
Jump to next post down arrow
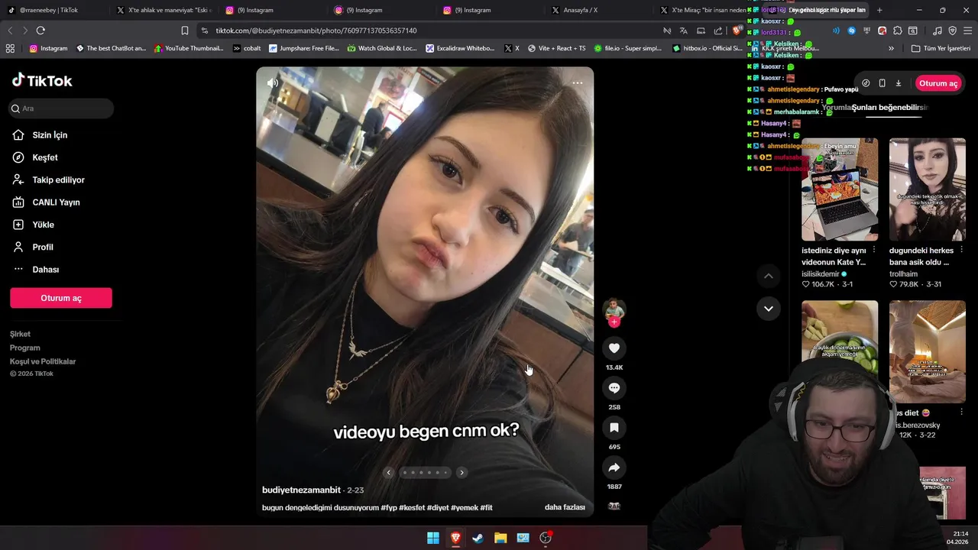[x=769, y=309]
